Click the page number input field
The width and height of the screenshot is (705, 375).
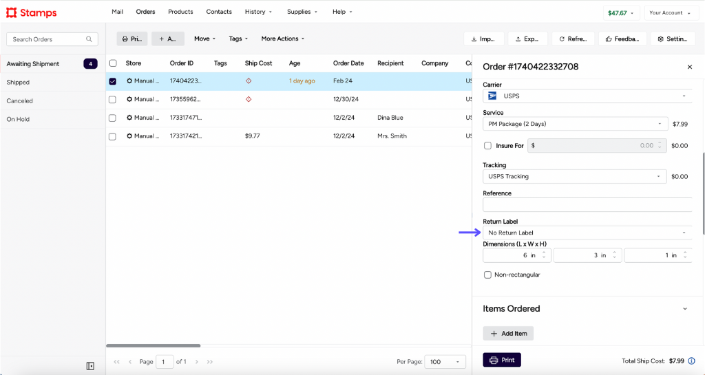coord(165,361)
